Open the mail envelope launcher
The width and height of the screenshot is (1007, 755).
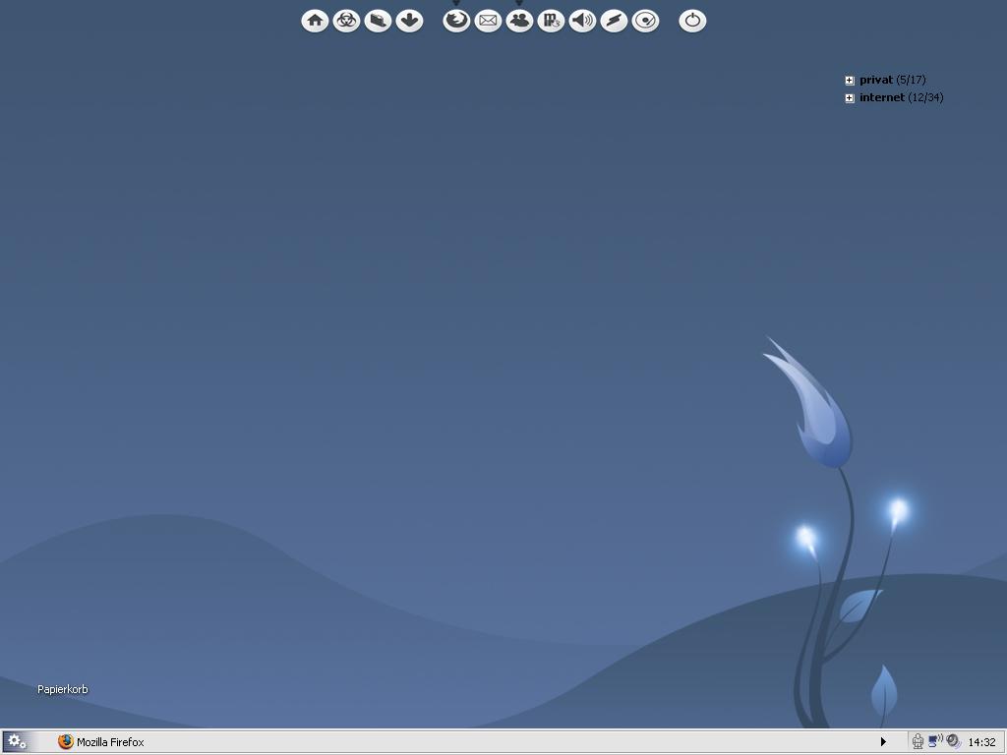tap(488, 21)
